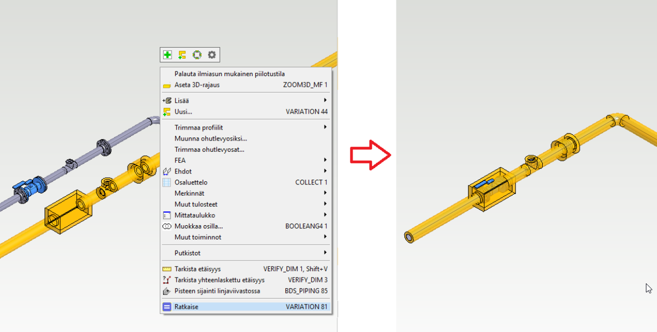The height and width of the screenshot is (332, 657).
Task: Click the purple 'Ratkaise' solve icon
Action: (x=167, y=307)
